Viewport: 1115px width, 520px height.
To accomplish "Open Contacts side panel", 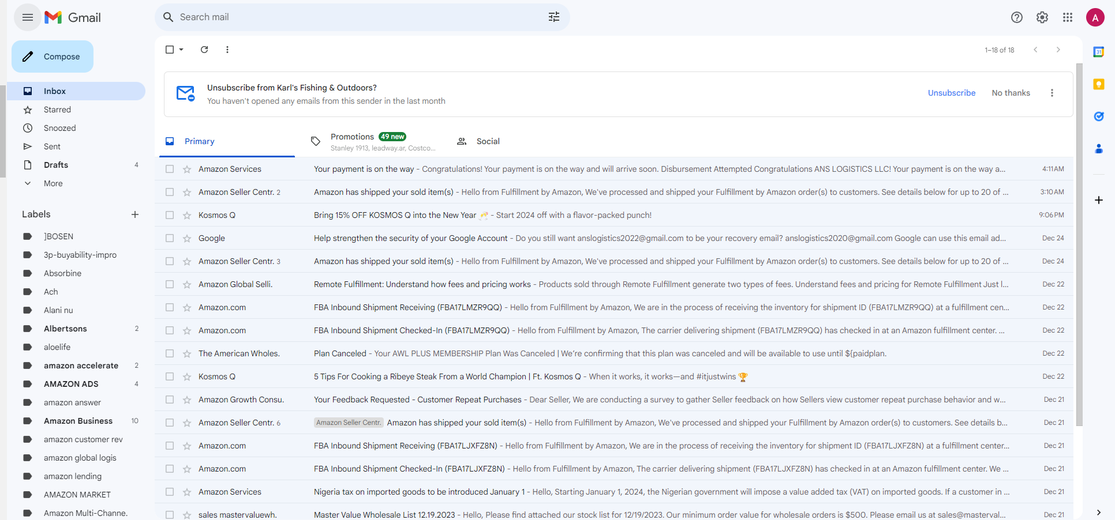I will pyautogui.click(x=1099, y=149).
